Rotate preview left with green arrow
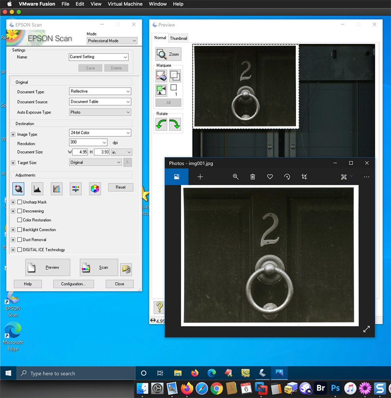The width and height of the screenshot is (391, 398). tap(162, 125)
